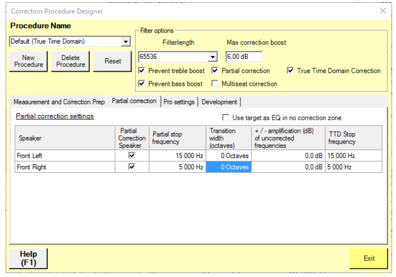Enable the Multiseat correction checkbox
Image resolution: width=396 pixels, height=277 pixels.
(215, 84)
